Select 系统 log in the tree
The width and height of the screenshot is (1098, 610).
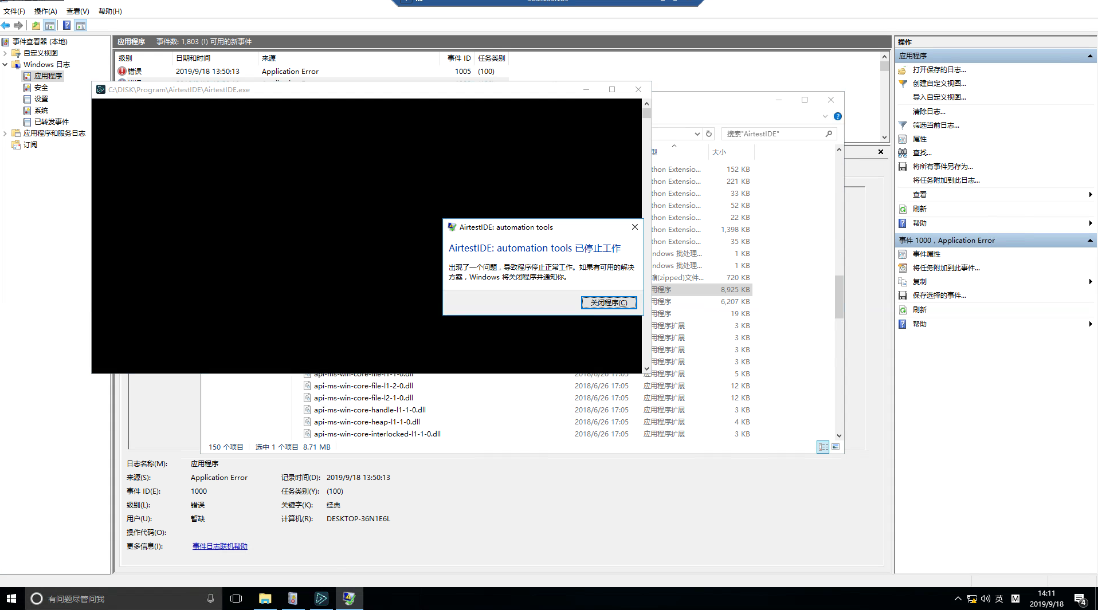point(41,111)
